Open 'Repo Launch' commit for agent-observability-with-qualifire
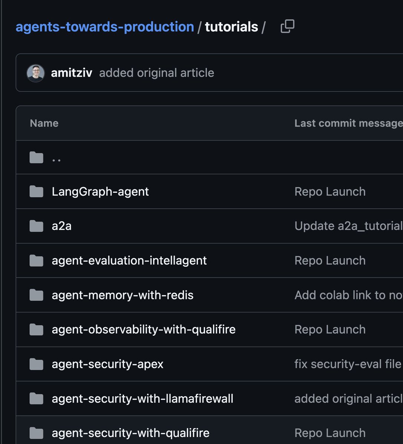This screenshot has width=403, height=444. pyautogui.click(x=330, y=330)
